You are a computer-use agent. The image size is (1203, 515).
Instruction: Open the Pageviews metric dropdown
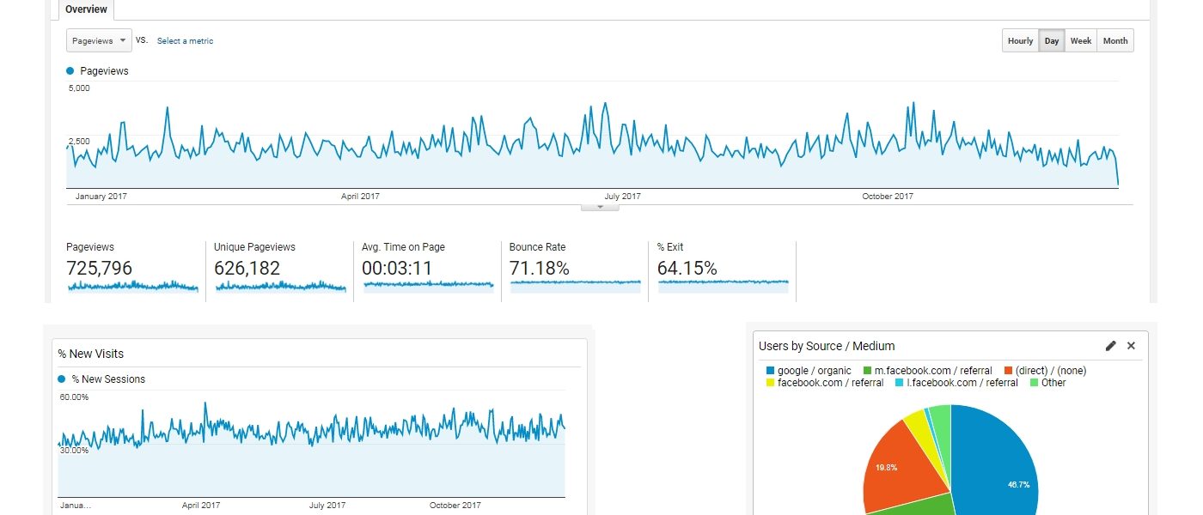(99, 41)
